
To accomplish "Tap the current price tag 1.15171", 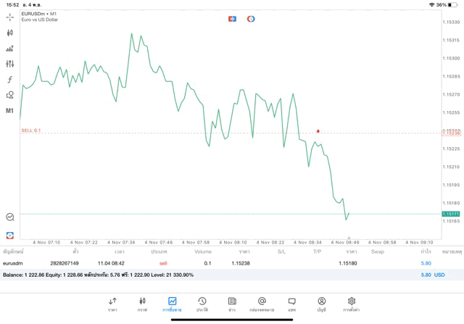I will tap(450, 214).
